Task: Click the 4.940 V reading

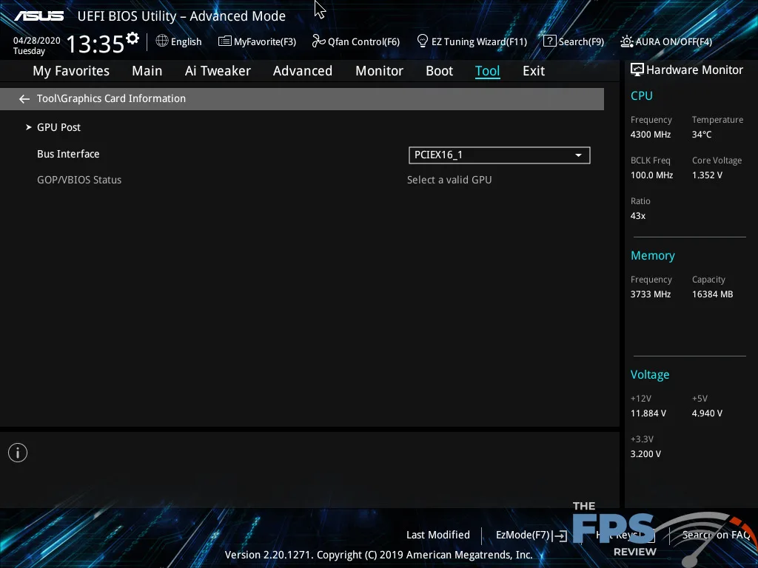Action: tap(707, 413)
